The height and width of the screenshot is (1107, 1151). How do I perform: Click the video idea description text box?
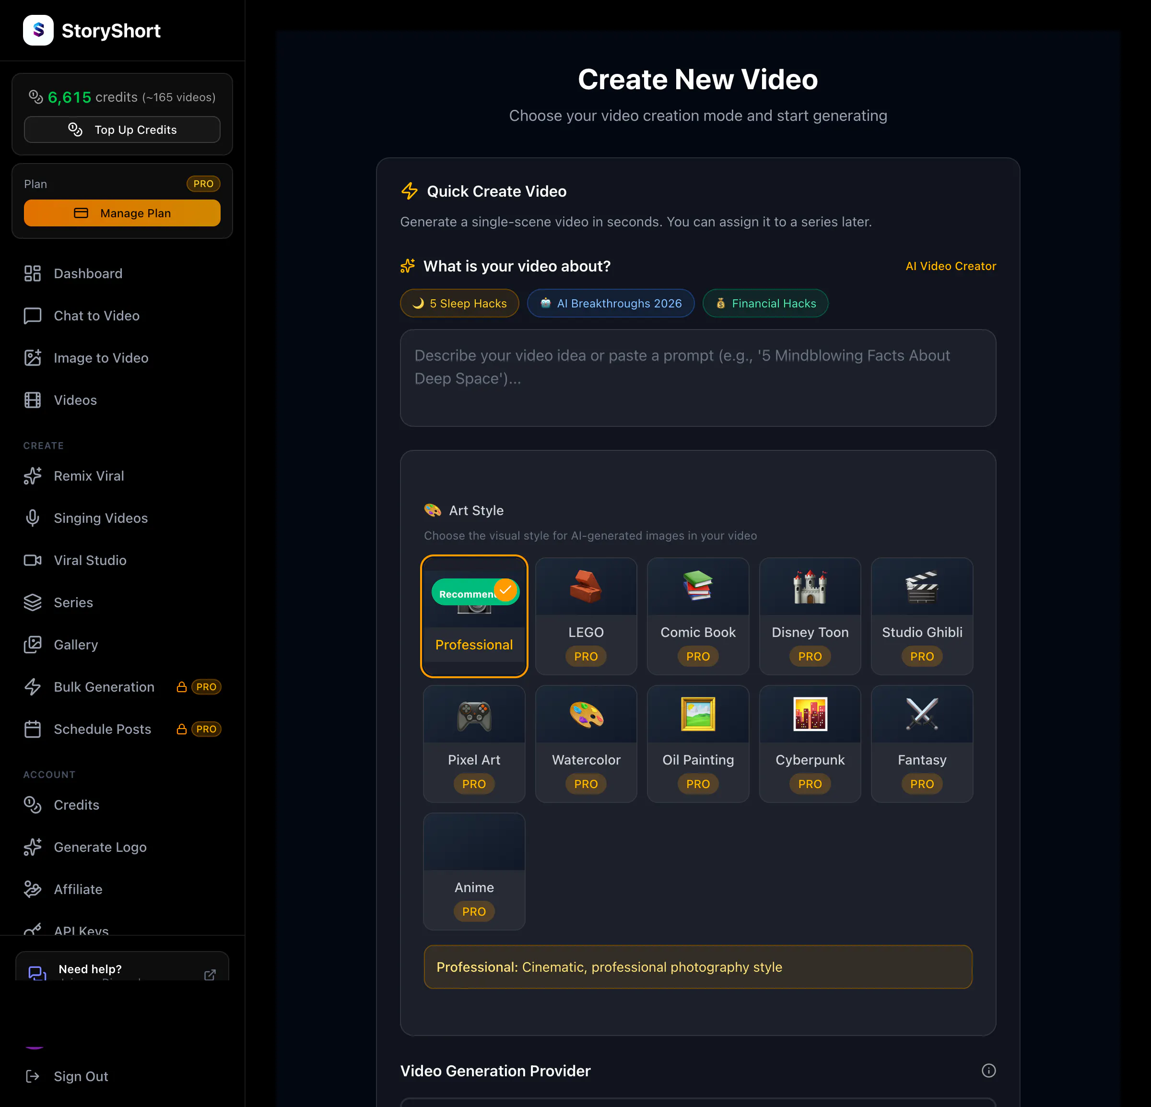[698, 378]
